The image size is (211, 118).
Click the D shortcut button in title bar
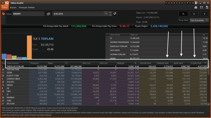click(172, 3)
